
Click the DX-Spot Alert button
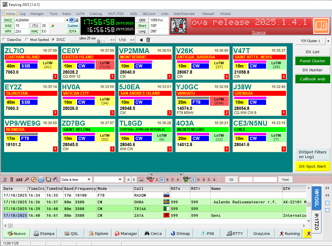tap(313, 167)
